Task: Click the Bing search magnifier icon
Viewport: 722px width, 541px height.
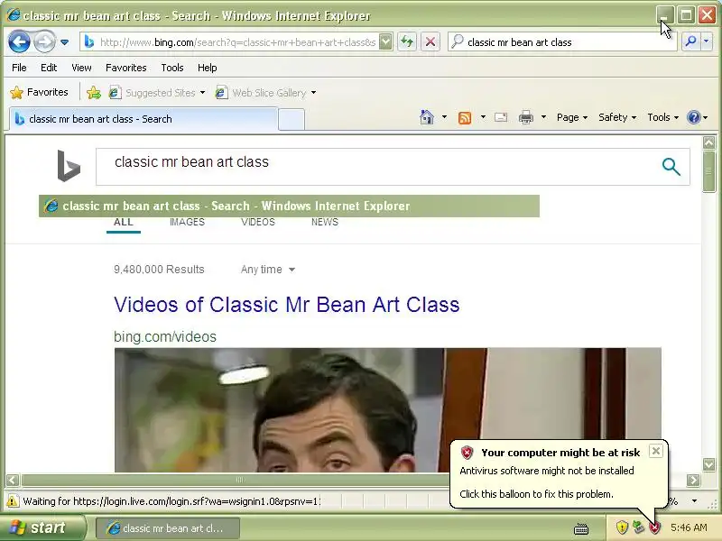Action: pyautogui.click(x=671, y=167)
